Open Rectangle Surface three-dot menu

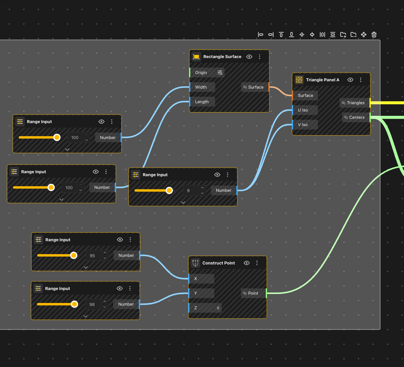tap(260, 57)
